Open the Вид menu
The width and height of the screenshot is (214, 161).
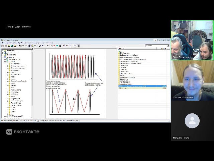tap(15, 43)
